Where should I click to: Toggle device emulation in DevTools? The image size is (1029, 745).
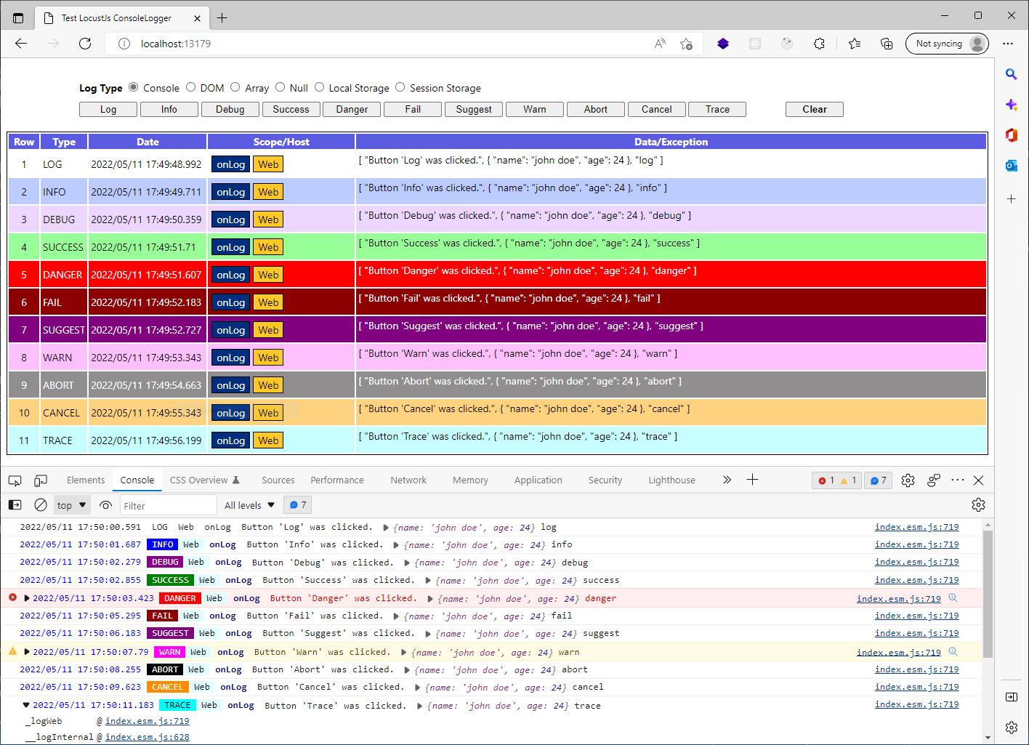pos(41,480)
